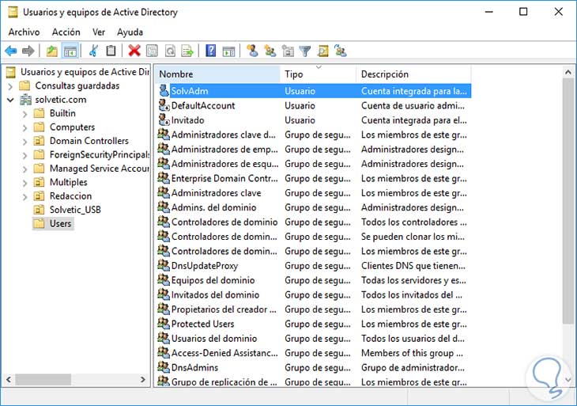This screenshot has height=406, width=577.
Task: Toggle the action pane icon
Action: [228, 51]
